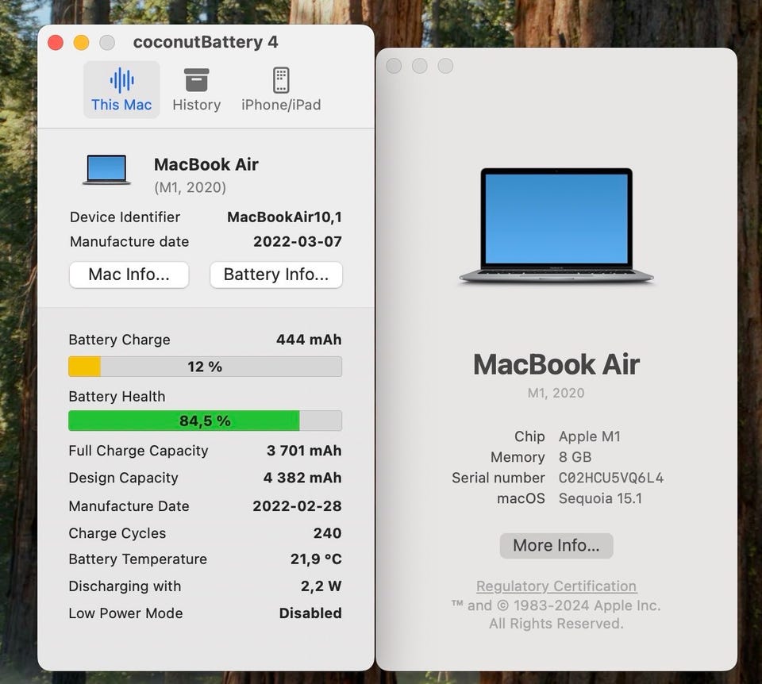Image resolution: width=762 pixels, height=684 pixels.
Task: Click the 4 382 mAh design capacity value
Action: tap(302, 478)
